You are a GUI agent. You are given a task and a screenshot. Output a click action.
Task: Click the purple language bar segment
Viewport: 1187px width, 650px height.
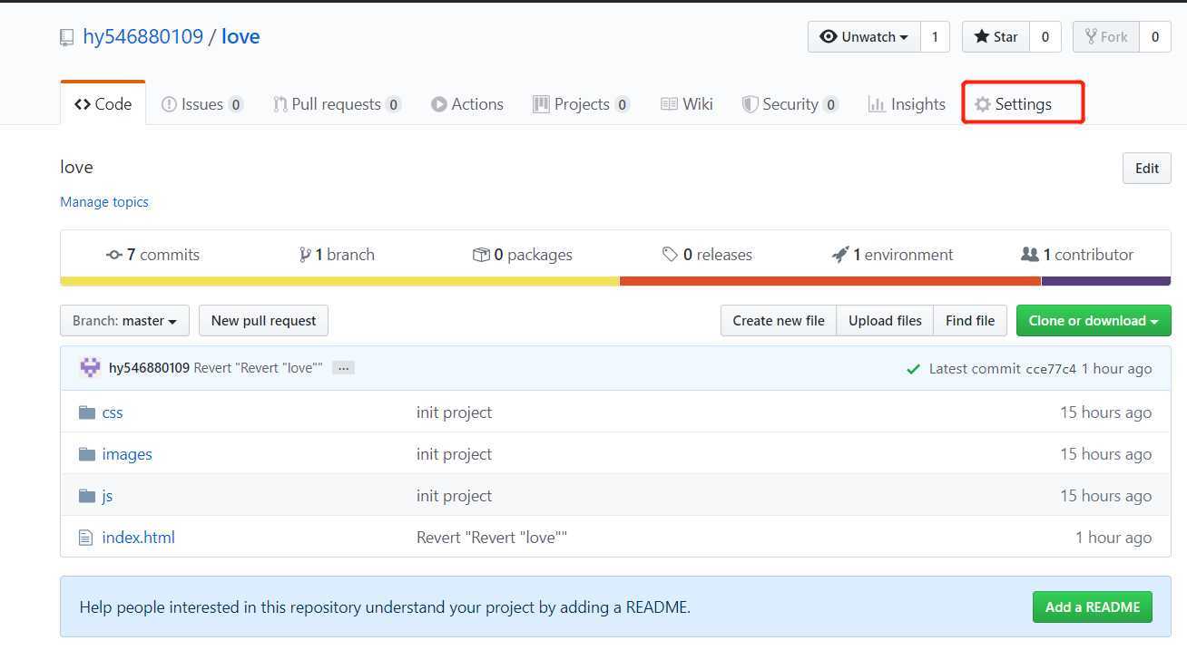(1106, 281)
